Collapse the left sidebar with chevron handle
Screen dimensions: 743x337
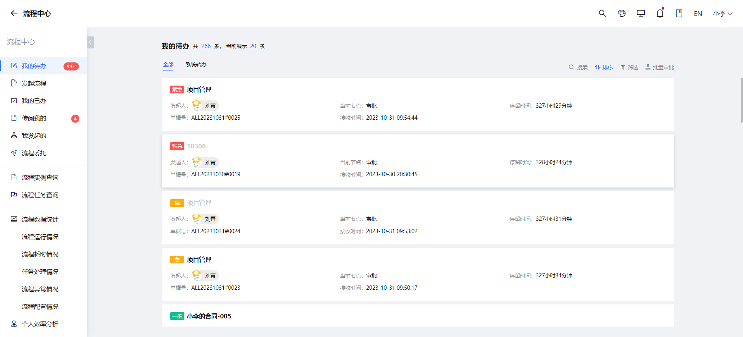(x=91, y=42)
